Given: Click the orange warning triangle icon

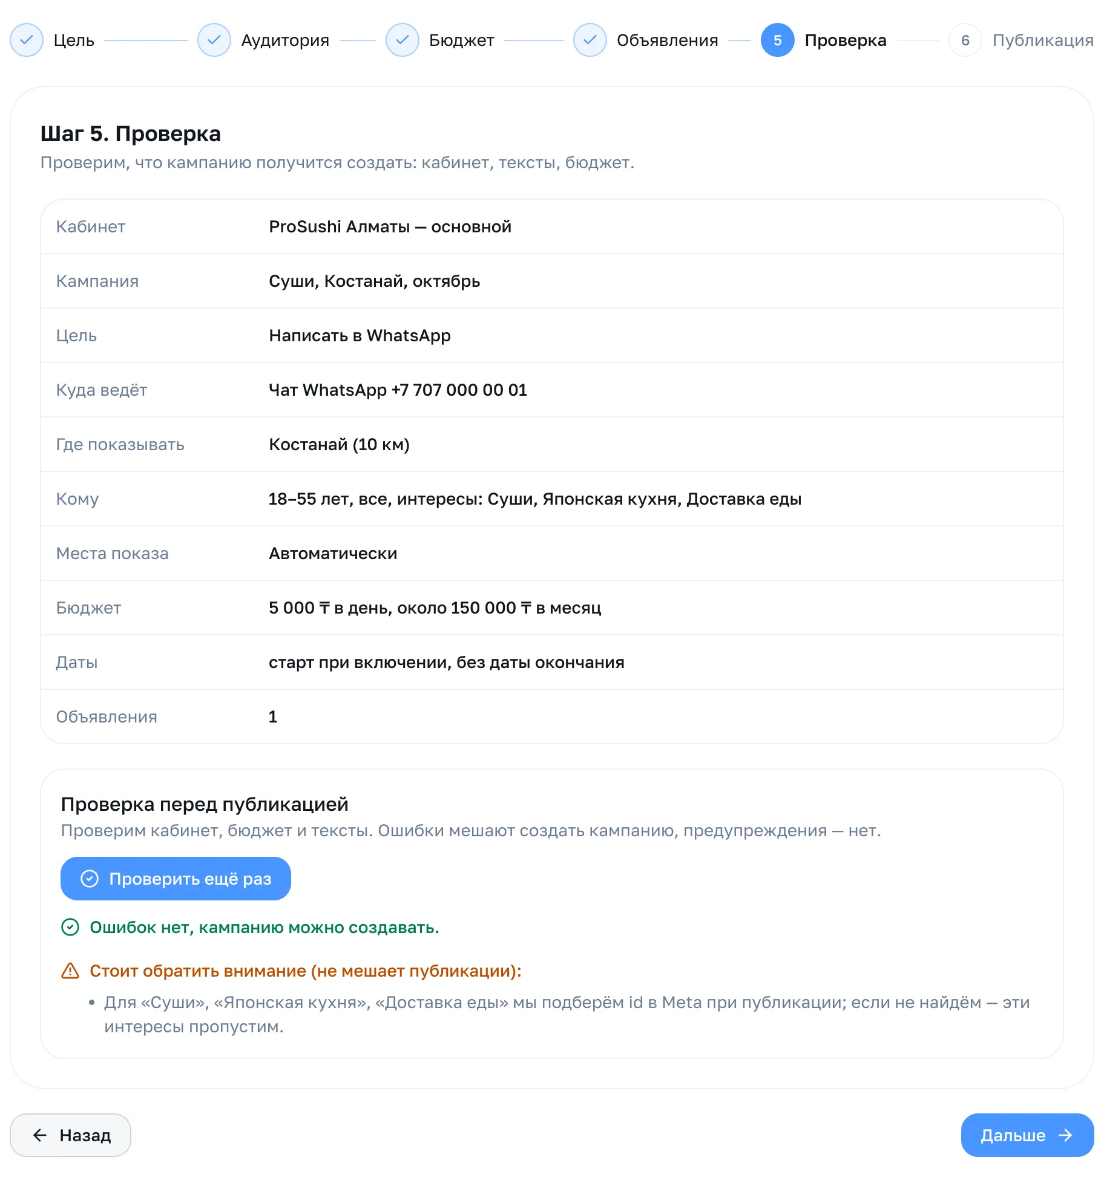Looking at the screenshot, I should coord(71,971).
